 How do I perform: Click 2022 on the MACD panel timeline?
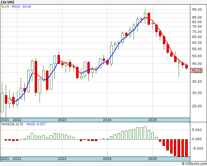click(x=17, y=159)
